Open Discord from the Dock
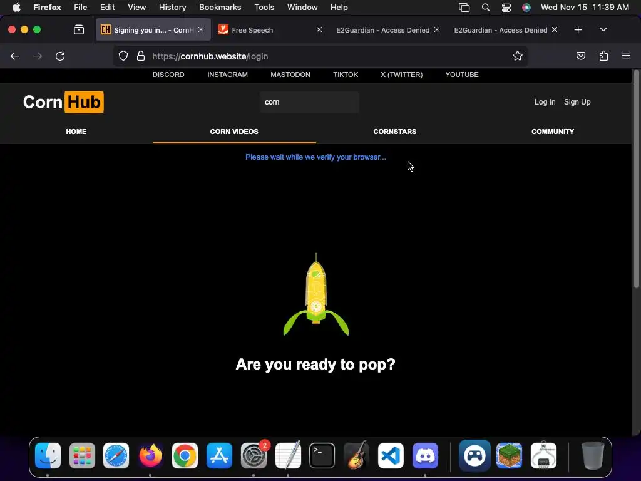This screenshot has width=641, height=481. [425, 456]
